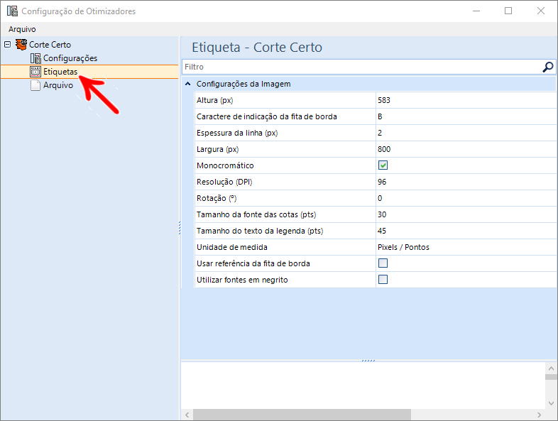The width and height of the screenshot is (558, 421).
Task: Close the Configuração de Otimizadores window
Action: pyautogui.click(x=540, y=11)
